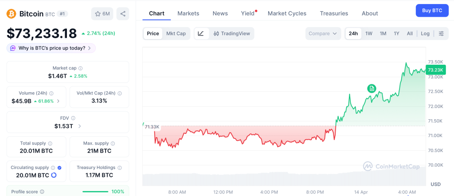
Task: Click the share icon button
Action: click(123, 14)
